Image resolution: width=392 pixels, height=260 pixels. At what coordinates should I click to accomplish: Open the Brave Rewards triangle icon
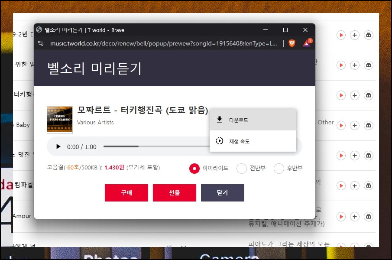tap(307, 43)
